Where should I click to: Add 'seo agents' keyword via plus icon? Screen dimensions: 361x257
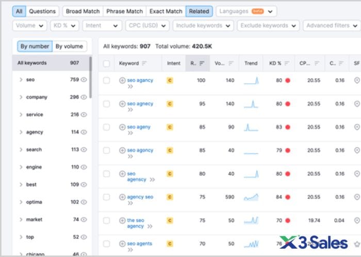pyautogui.click(x=122, y=244)
